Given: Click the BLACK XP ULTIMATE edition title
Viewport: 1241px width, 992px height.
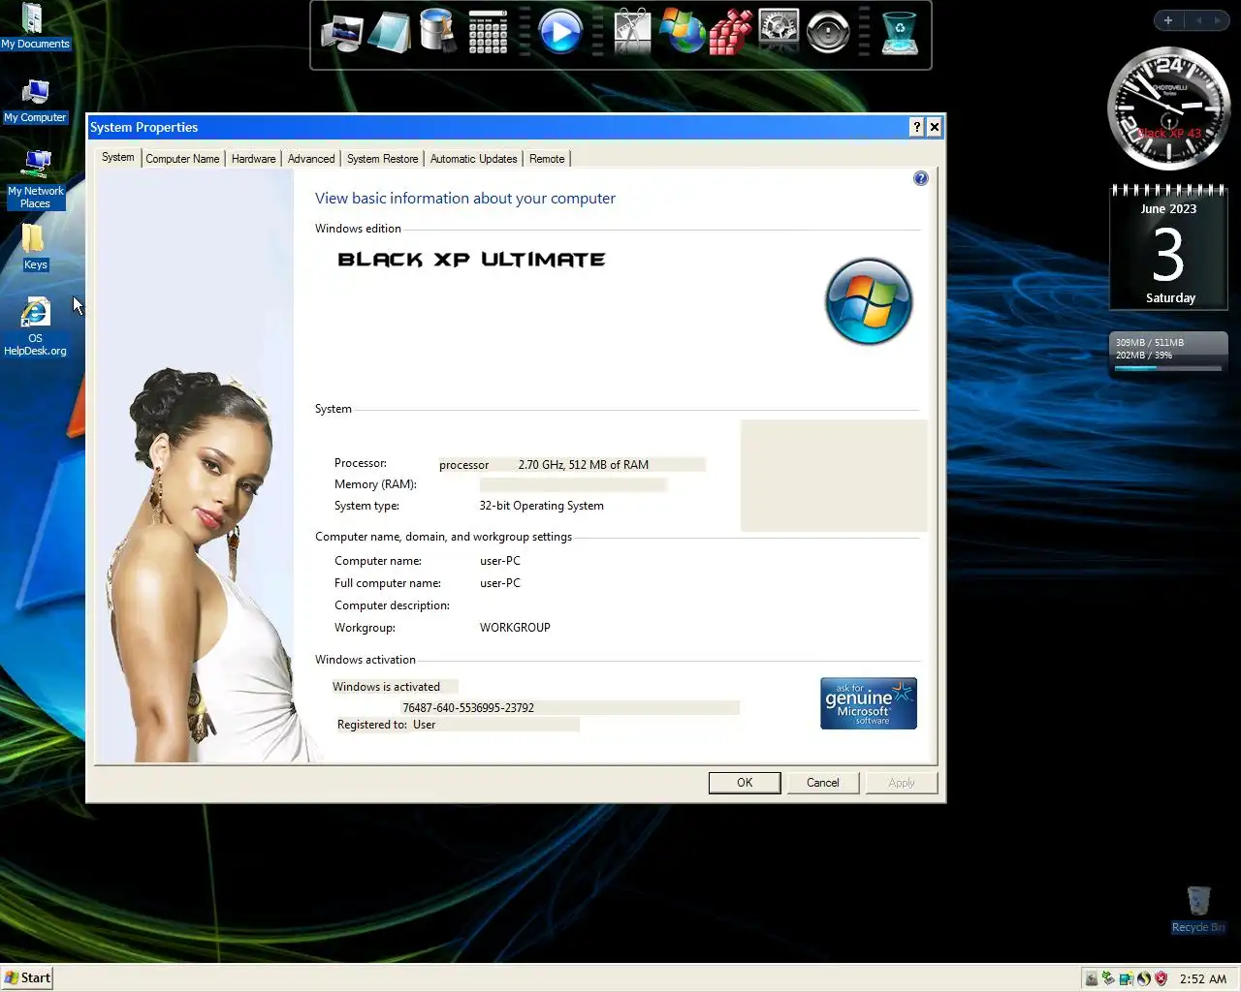Looking at the screenshot, I should tap(471, 260).
